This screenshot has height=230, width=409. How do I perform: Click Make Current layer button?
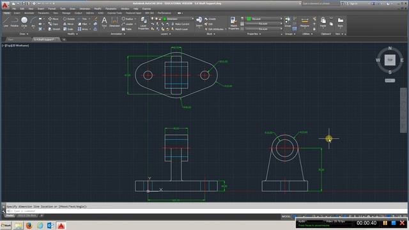pyautogui.click(x=180, y=24)
